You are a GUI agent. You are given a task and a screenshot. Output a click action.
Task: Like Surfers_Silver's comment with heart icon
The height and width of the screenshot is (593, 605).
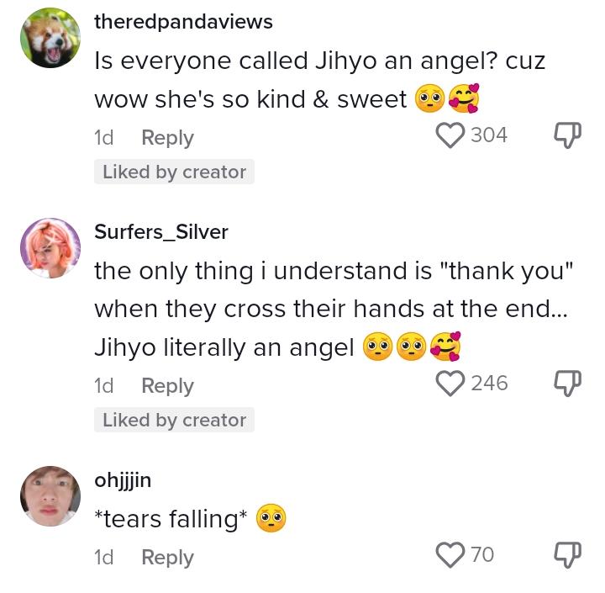[x=450, y=384]
